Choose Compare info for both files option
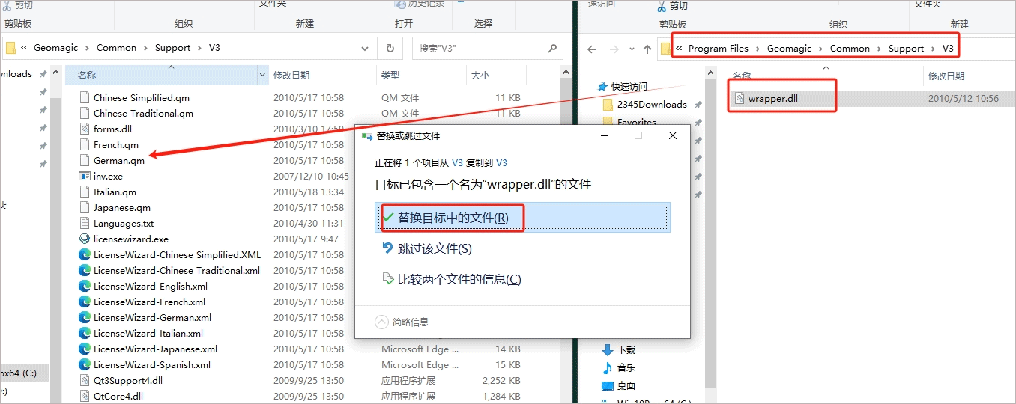This screenshot has height=404, width=1016. click(452, 279)
